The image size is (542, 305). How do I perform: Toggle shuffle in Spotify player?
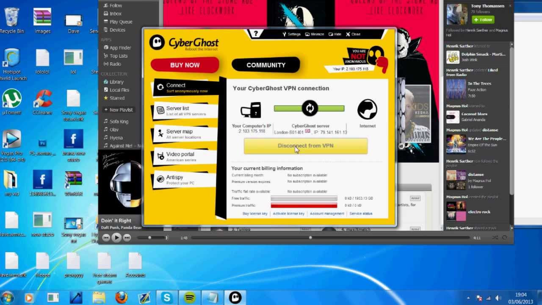[495, 238]
